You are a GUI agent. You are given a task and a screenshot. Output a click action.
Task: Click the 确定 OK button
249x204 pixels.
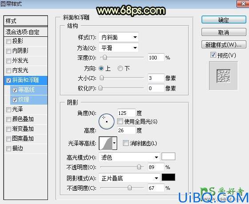click(x=224, y=20)
